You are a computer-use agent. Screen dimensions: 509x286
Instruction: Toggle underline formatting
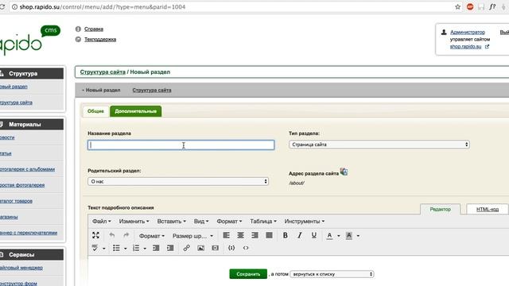tap(313, 235)
